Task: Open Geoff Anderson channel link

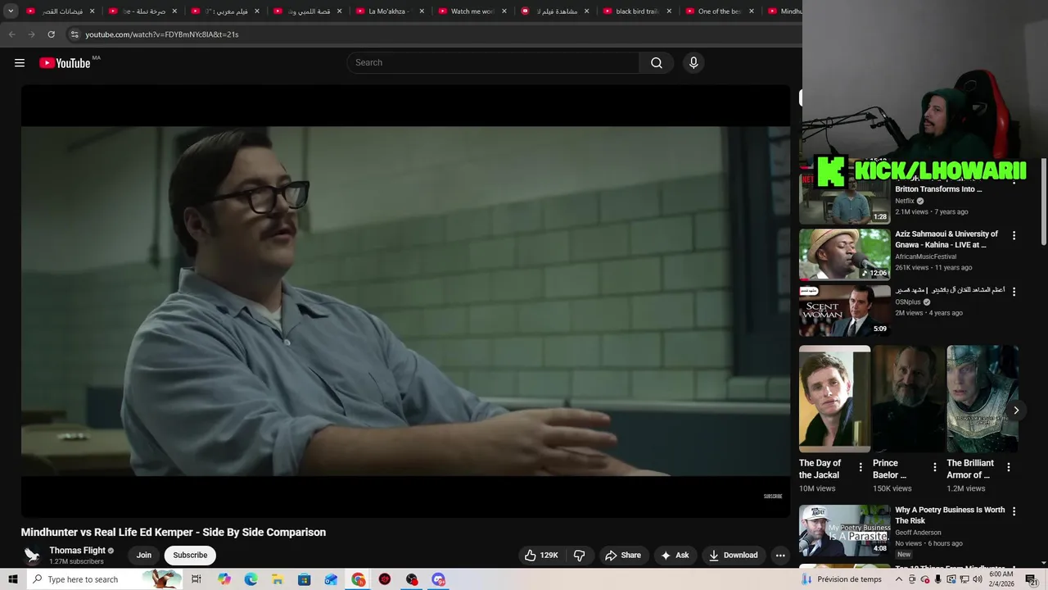Action: click(918, 533)
